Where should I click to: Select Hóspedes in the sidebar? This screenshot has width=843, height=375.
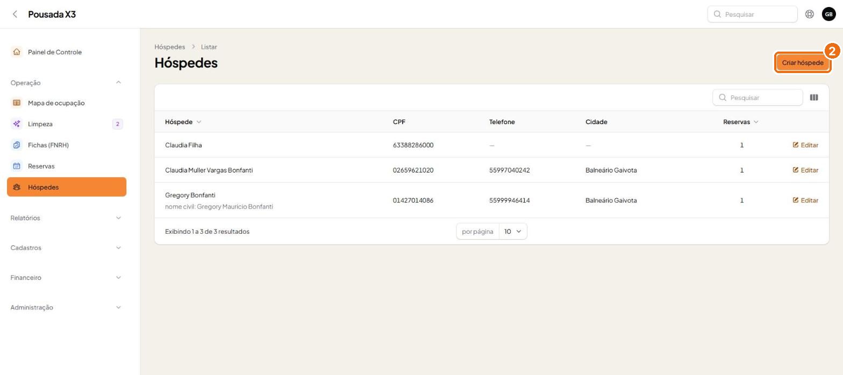[x=66, y=187]
